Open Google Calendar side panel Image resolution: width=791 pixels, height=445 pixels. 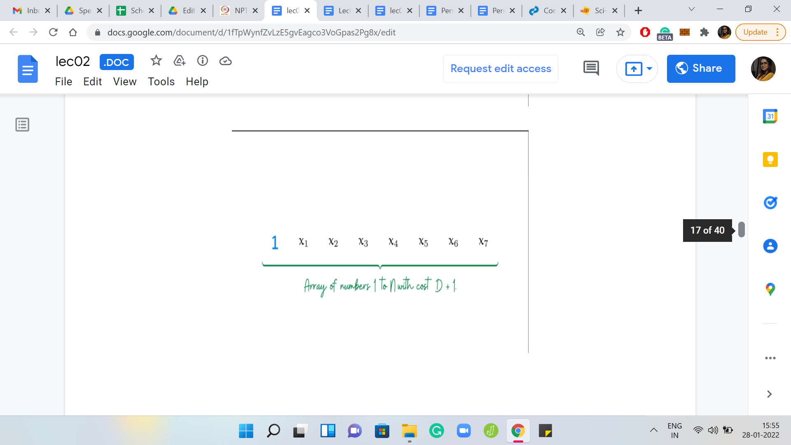pos(770,117)
